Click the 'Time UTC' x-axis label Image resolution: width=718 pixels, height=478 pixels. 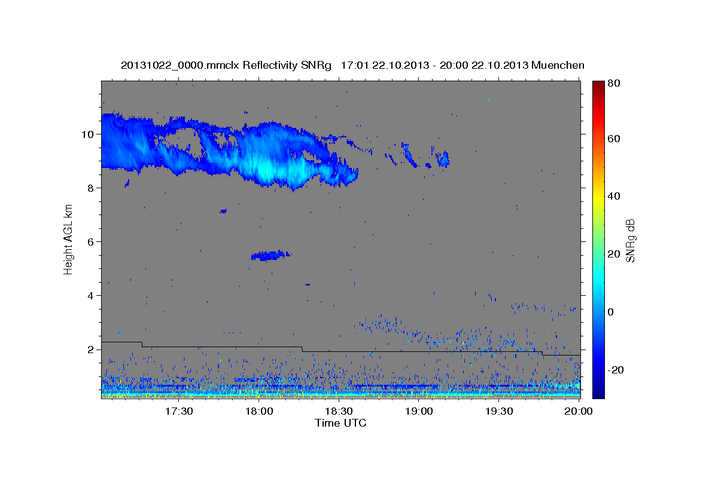(x=340, y=423)
